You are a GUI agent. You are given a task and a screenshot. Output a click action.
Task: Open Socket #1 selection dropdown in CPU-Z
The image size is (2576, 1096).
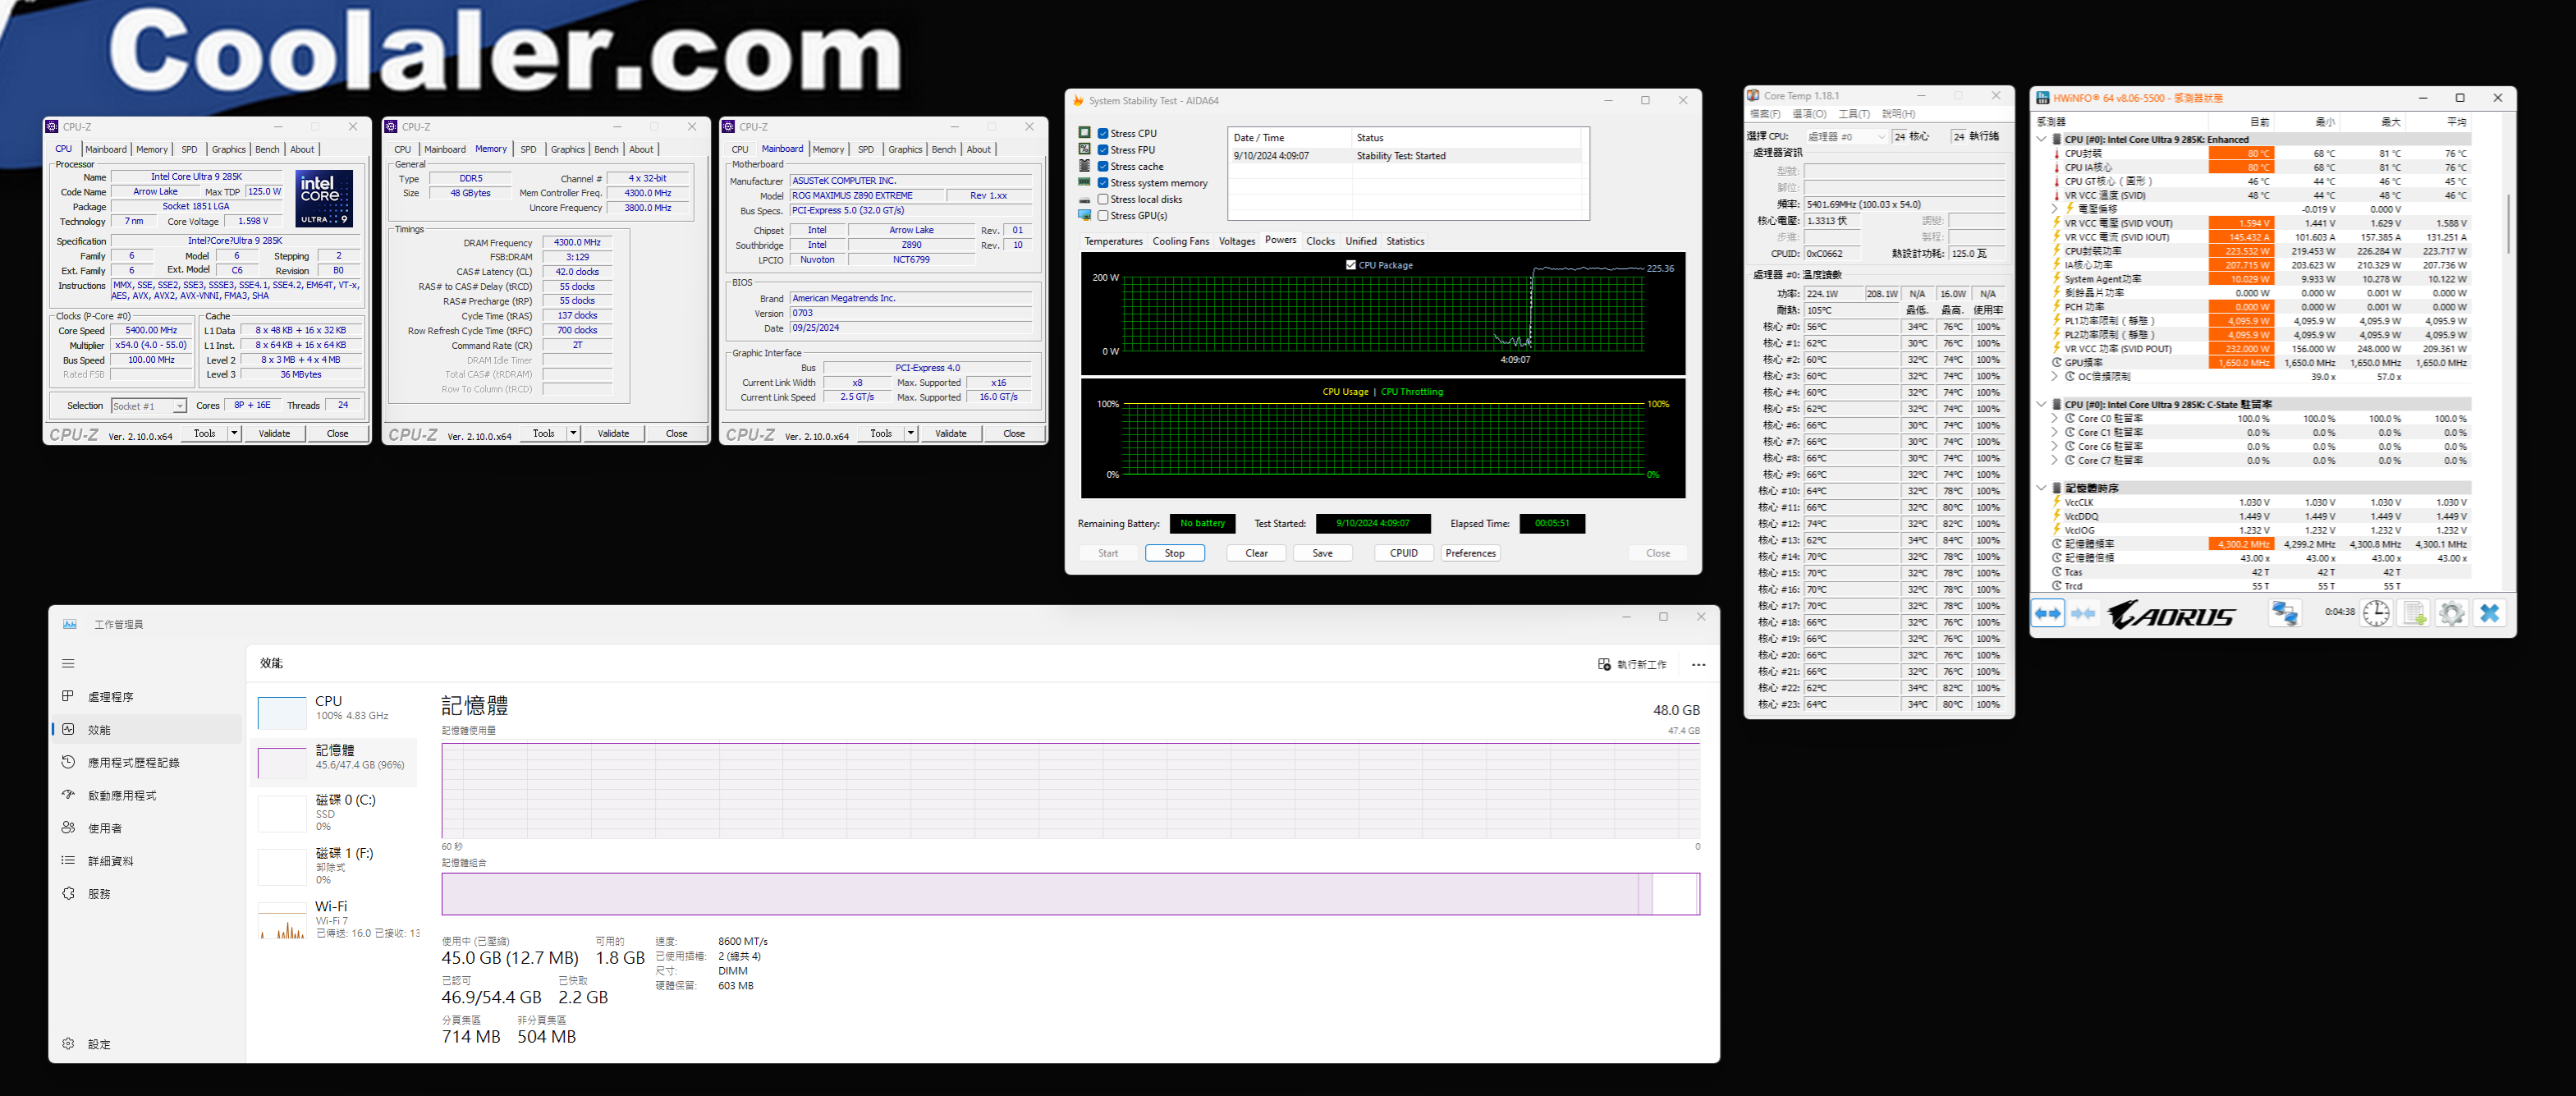pos(149,406)
